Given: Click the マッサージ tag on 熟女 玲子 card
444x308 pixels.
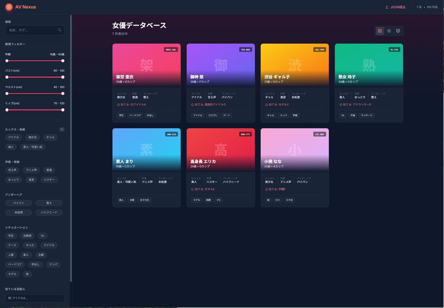Looking at the screenshot, I should coord(366,115).
